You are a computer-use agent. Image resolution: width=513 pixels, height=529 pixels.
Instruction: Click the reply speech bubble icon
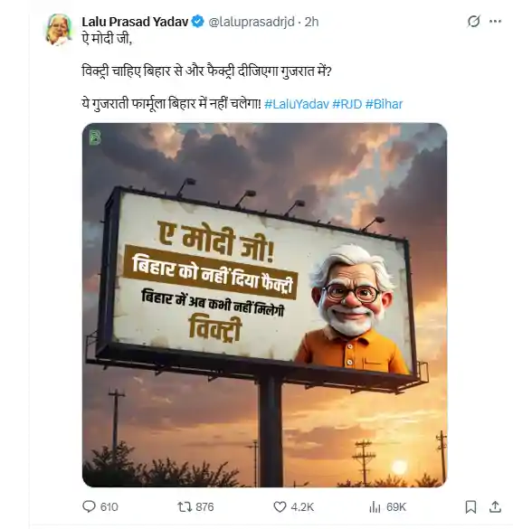point(89,506)
